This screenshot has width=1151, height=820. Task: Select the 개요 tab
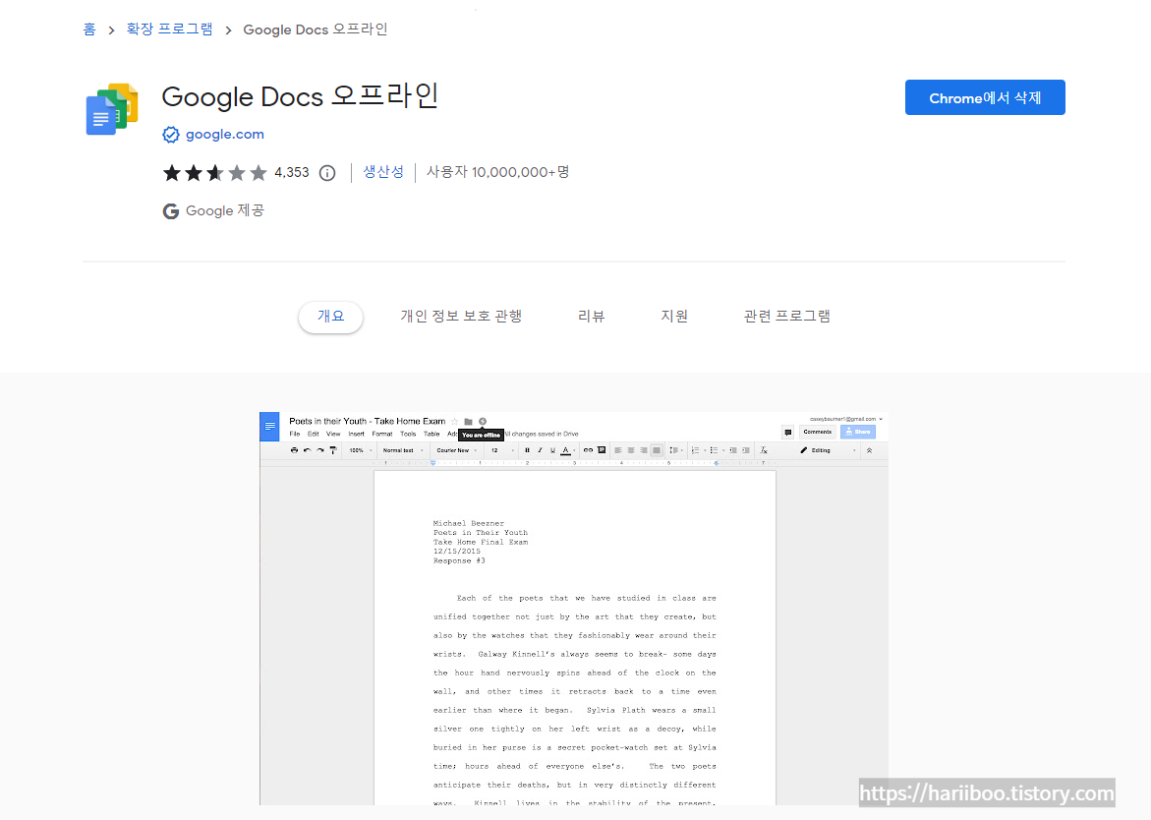(330, 317)
